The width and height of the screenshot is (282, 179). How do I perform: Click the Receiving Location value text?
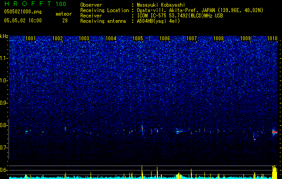[x=200, y=10]
